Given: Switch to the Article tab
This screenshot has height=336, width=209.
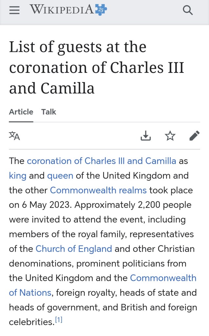Looking at the screenshot, I should [x=21, y=112].
